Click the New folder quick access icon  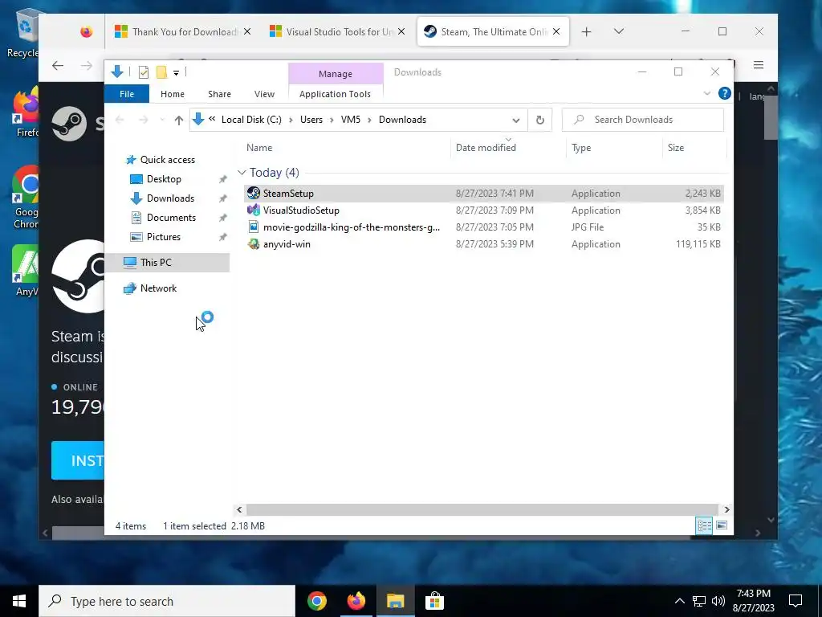click(161, 72)
